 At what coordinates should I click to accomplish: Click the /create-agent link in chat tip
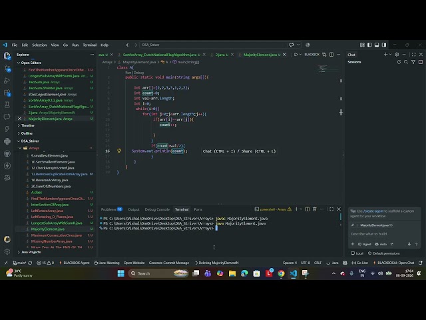pos(373,211)
